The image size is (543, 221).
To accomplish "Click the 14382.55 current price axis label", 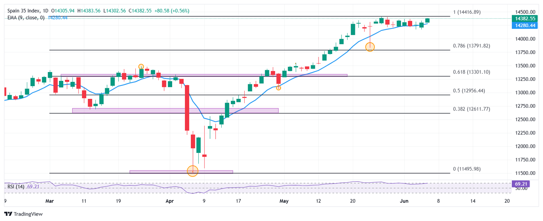I will [525, 18].
